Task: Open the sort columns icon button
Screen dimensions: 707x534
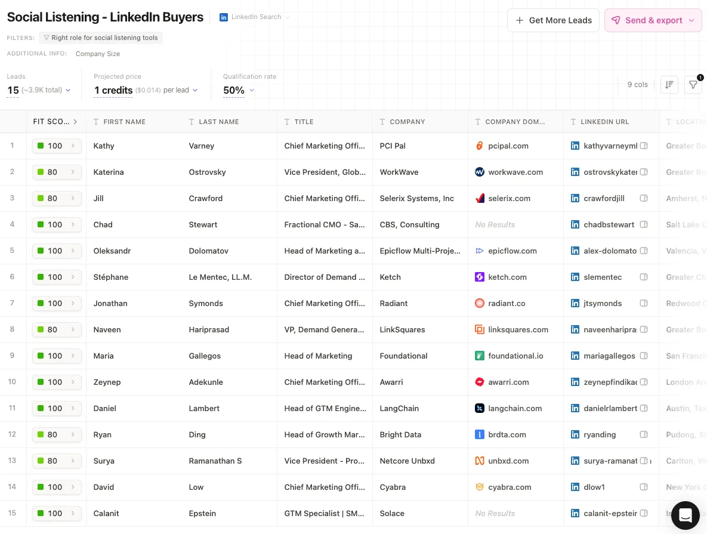Action: point(669,84)
